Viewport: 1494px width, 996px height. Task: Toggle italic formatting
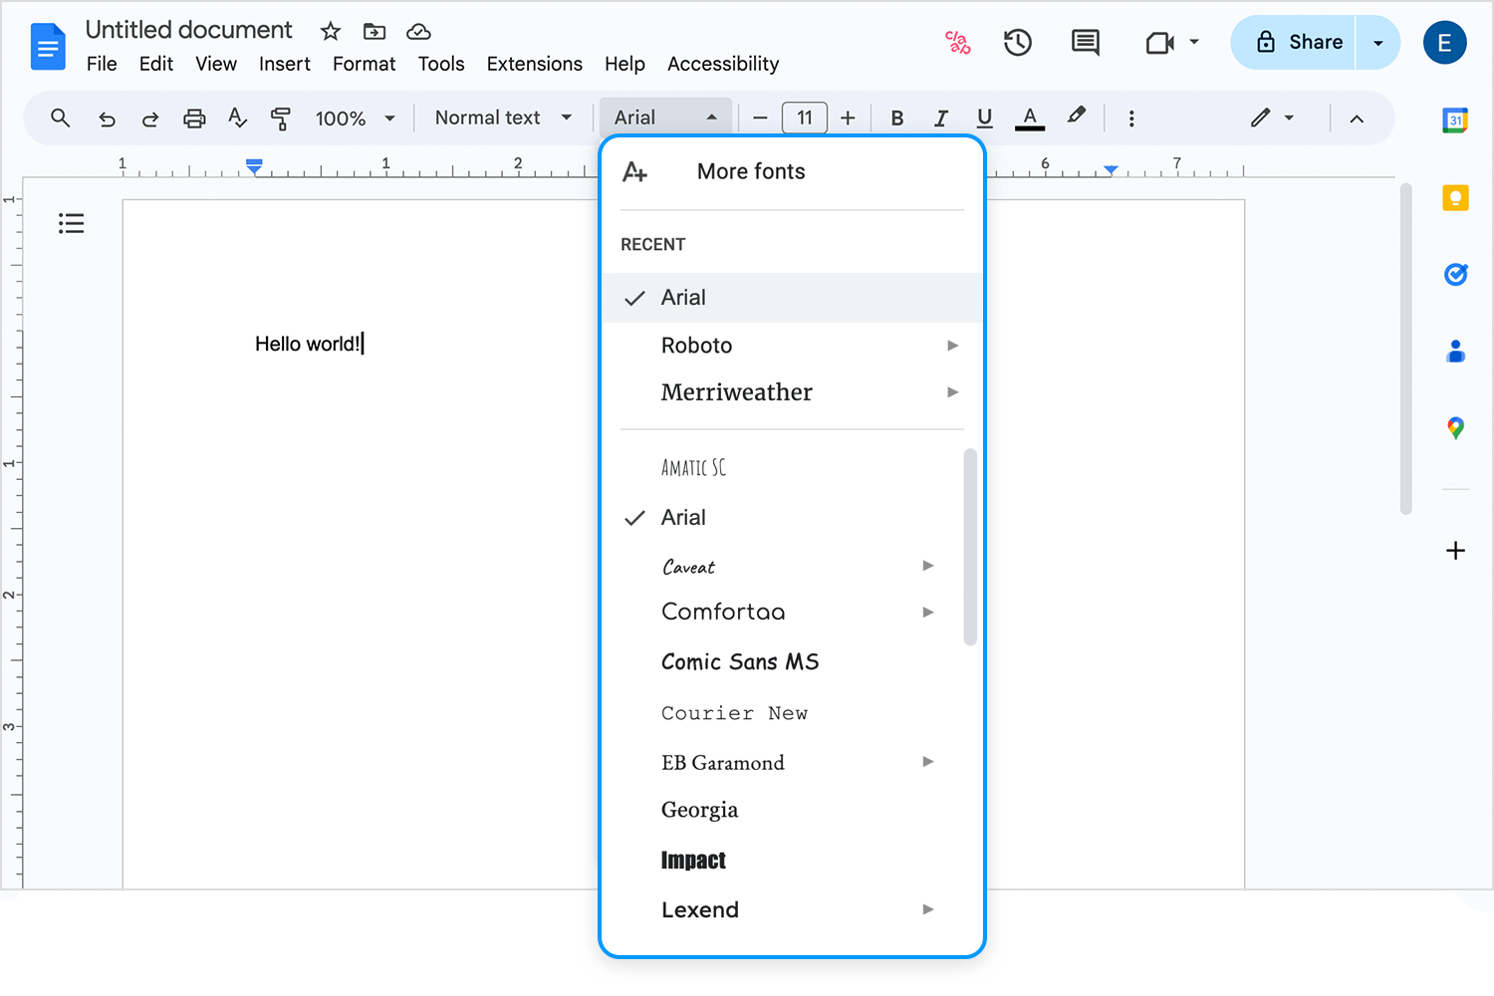pos(941,119)
